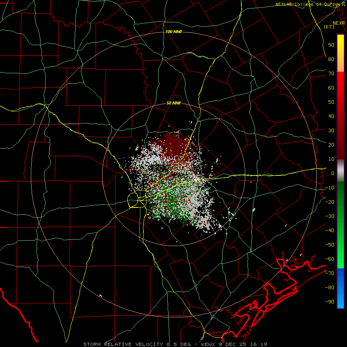This screenshot has height=347, width=347.
Task: Click the 100 NMI range ring label
Action: pos(173,32)
